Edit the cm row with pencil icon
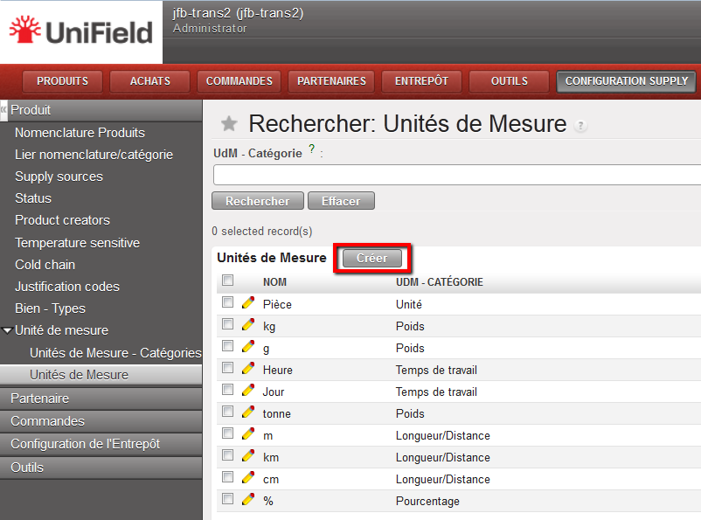The image size is (701, 520). 248,478
